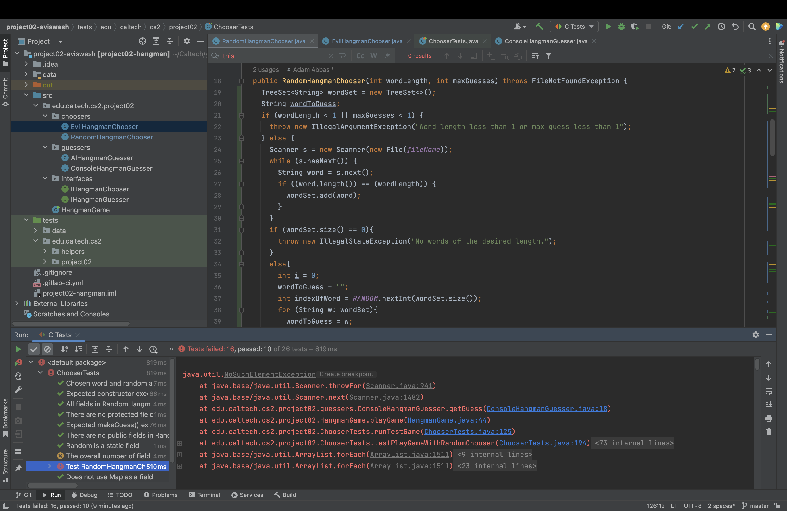Click Select Opened File target icon
This screenshot has width=787, height=511.
(143, 41)
